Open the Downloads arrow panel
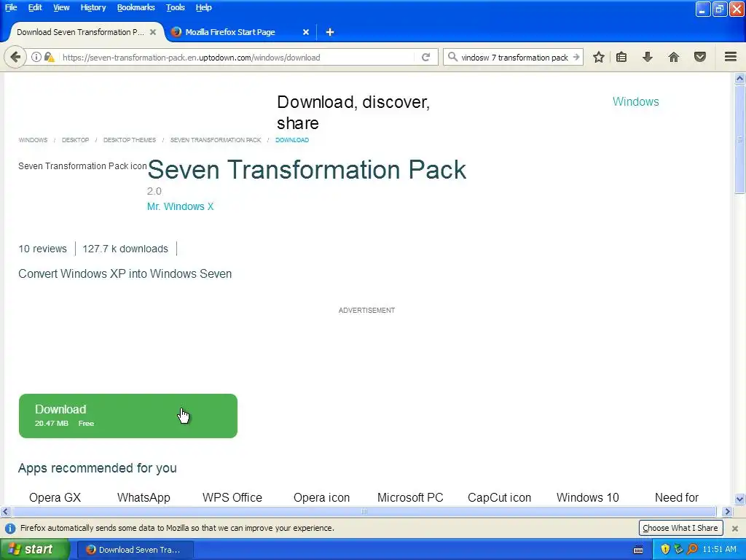 [647, 57]
